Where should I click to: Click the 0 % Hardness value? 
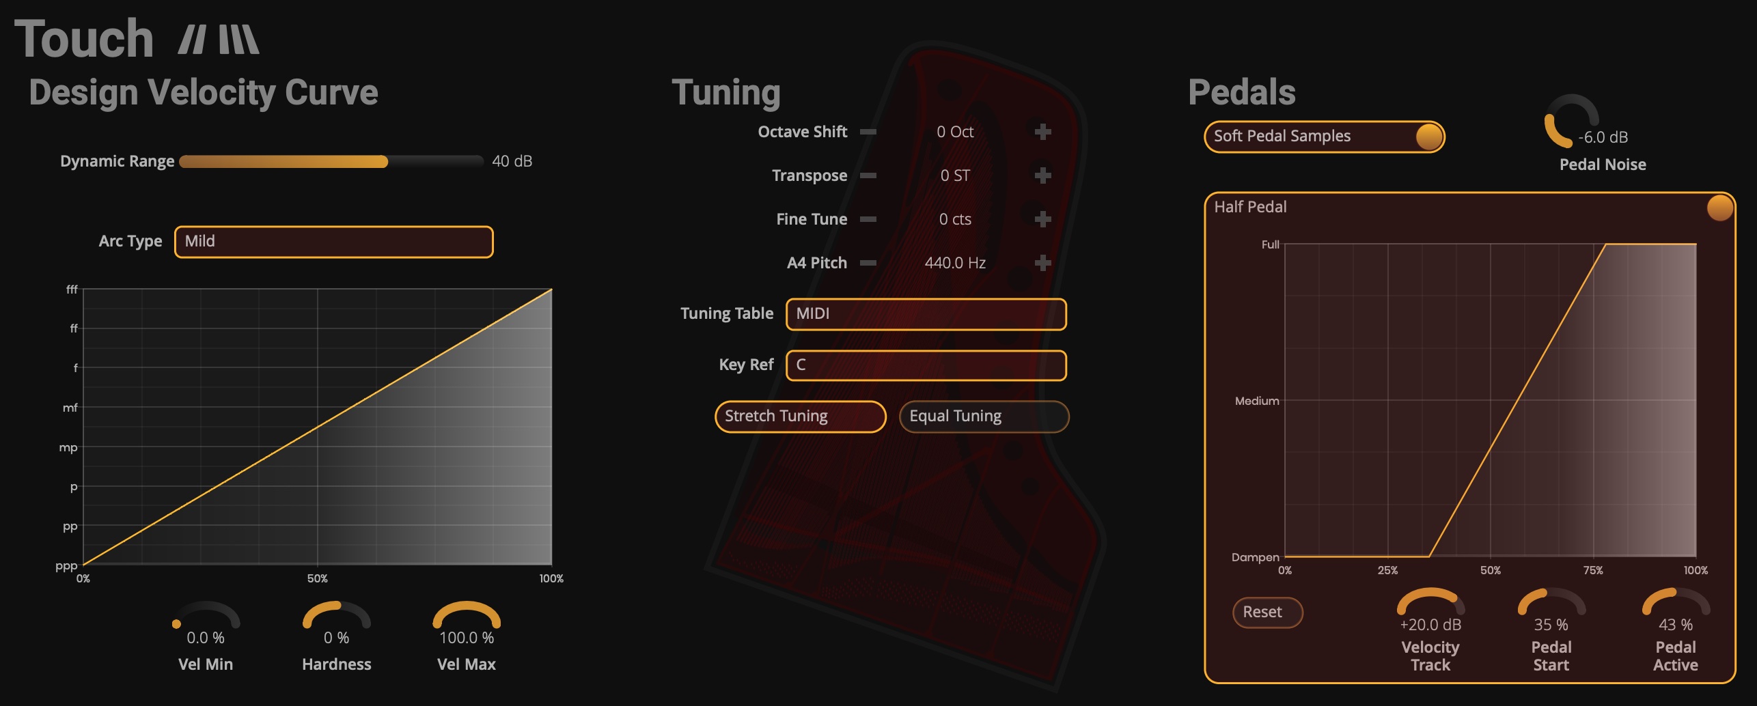pos(336,638)
